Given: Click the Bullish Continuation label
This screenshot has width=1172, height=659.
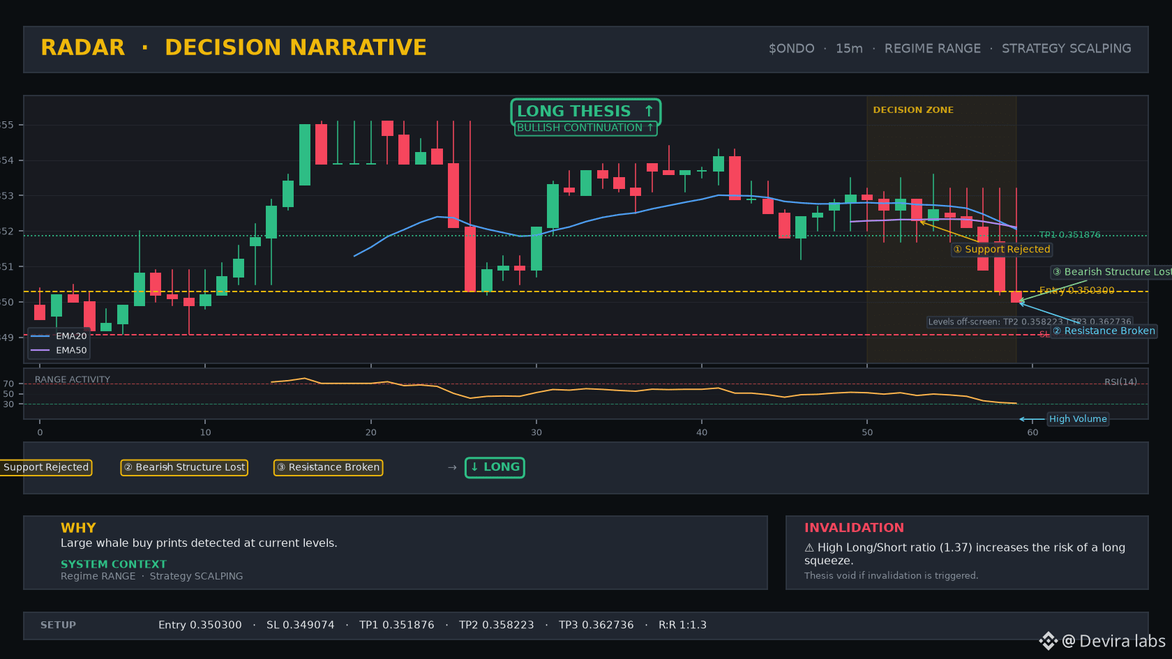Looking at the screenshot, I should point(585,128).
